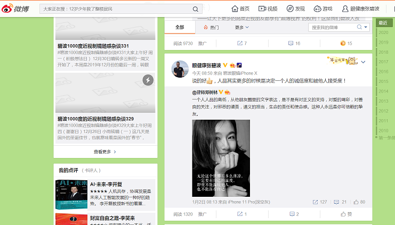Click the member crown badge beside author name

[232, 65]
